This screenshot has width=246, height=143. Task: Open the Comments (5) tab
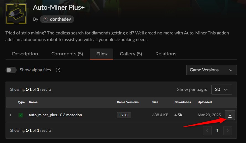67,54
